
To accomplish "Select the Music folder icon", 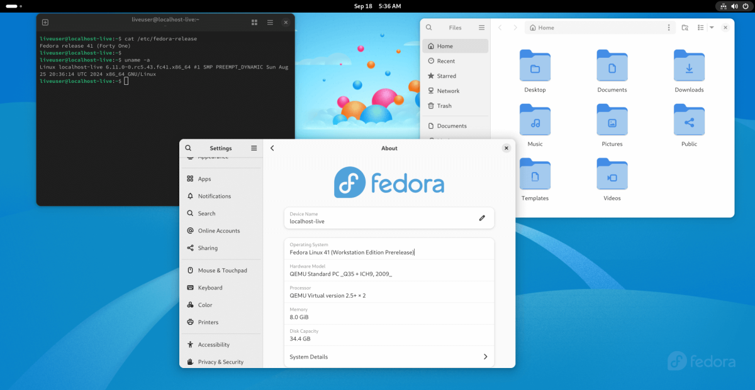I will [535, 120].
